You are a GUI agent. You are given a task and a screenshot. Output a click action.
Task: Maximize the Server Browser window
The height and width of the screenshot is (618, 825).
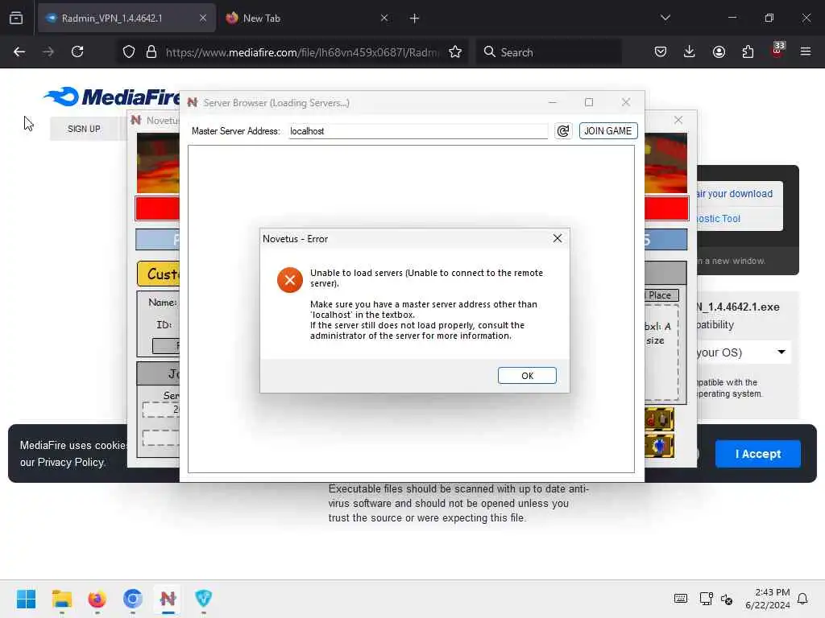pyautogui.click(x=589, y=102)
